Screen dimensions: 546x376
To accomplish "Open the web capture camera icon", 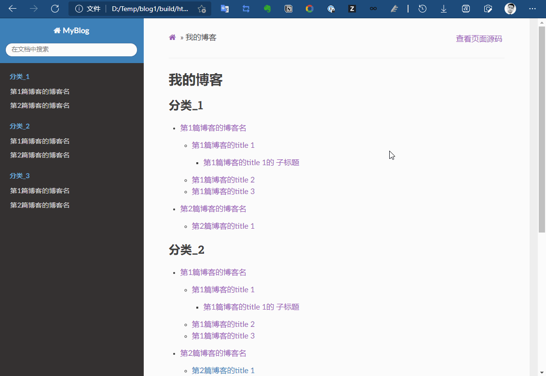I will point(488,9).
